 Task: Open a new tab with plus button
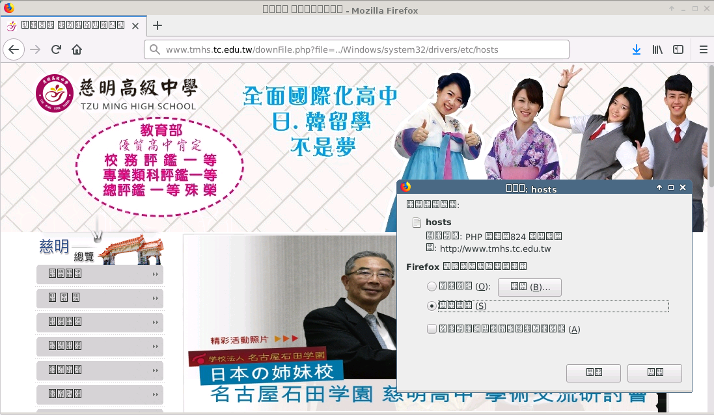coord(158,25)
